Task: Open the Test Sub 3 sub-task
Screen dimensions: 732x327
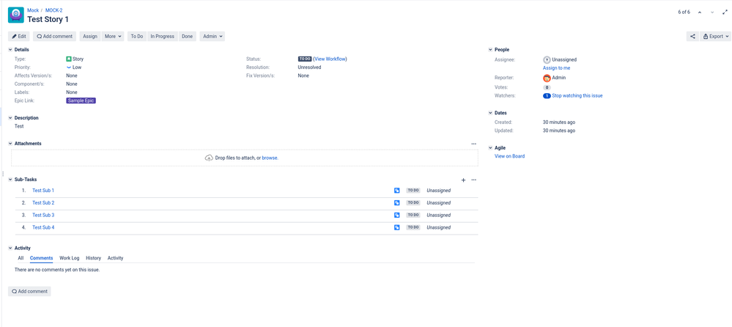Action: (x=43, y=215)
